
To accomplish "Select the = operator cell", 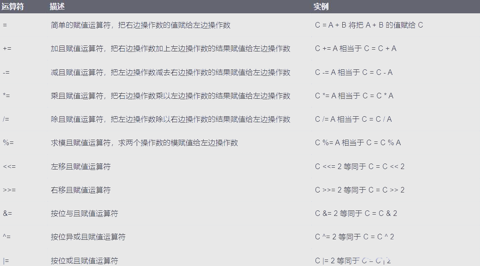I will pos(5,25).
